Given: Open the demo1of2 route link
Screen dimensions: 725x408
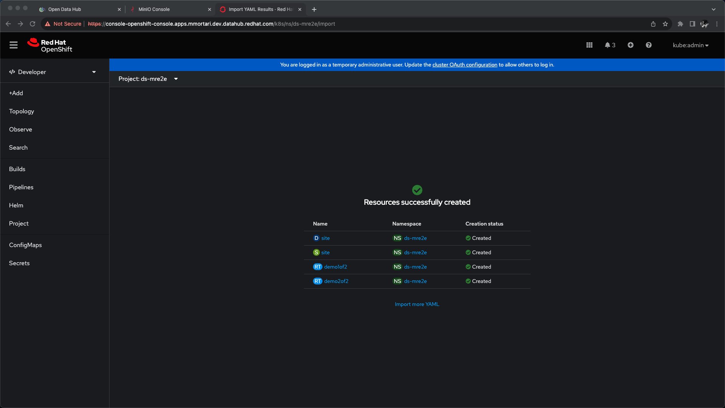Looking at the screenshot, I should pyautogui.click(x=335, y=267).
